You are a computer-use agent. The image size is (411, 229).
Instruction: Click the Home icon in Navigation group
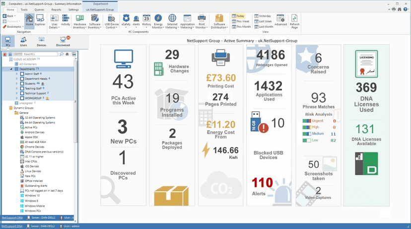[29, 20]
